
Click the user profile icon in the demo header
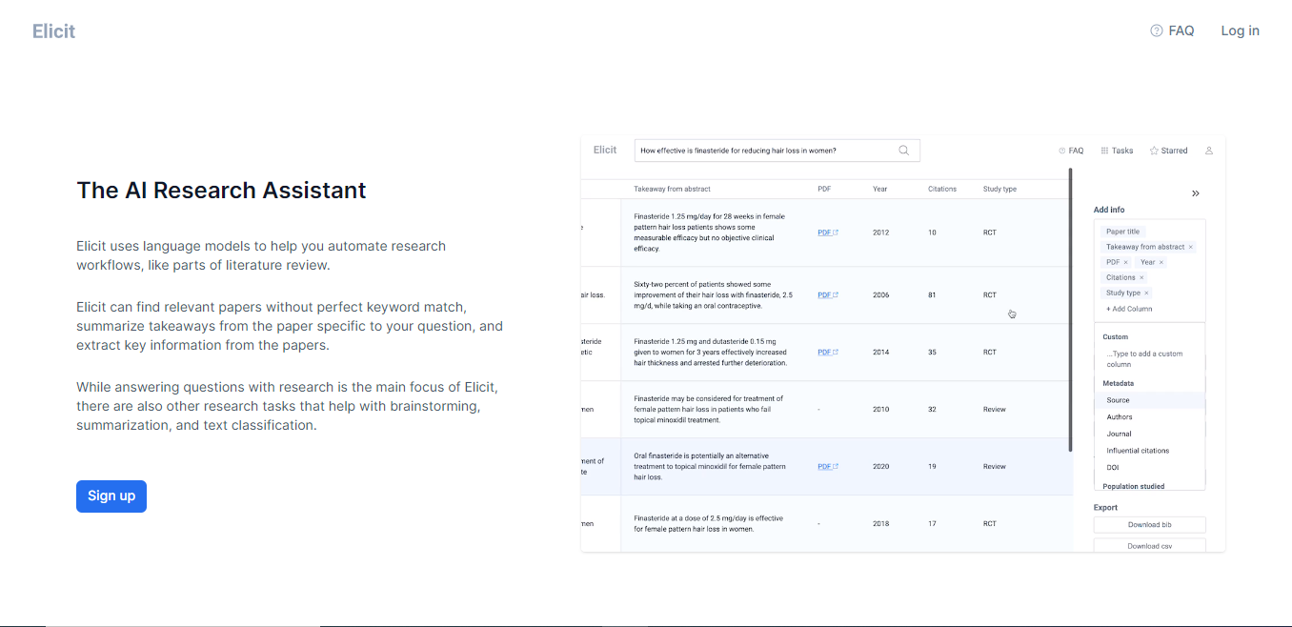click(x=1209, y=151)
